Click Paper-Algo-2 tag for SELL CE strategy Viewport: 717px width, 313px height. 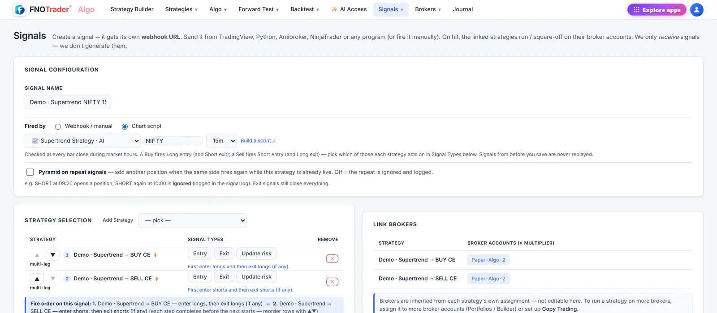pos(488,279)
